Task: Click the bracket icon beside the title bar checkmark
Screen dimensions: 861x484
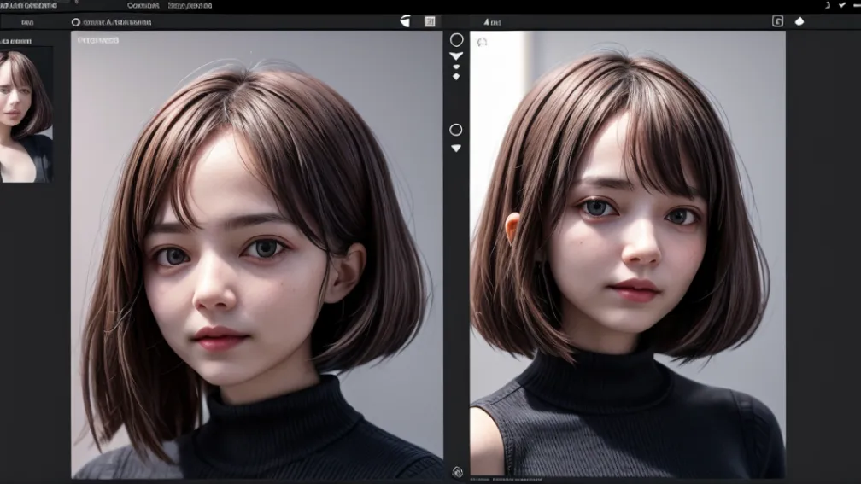Action: pyautogui.click(x=828, y=5)
